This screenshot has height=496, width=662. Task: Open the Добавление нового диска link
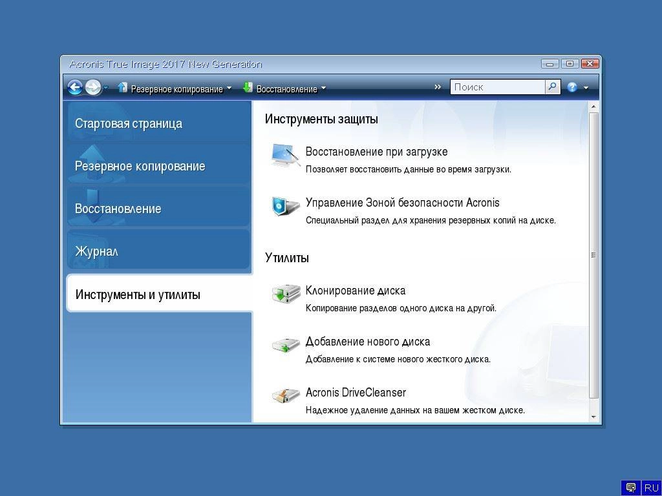[x=368, y=341]
